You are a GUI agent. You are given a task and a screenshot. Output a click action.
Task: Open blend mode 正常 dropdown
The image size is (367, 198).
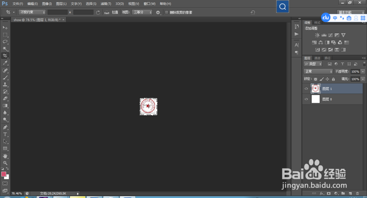click(318, 72)
